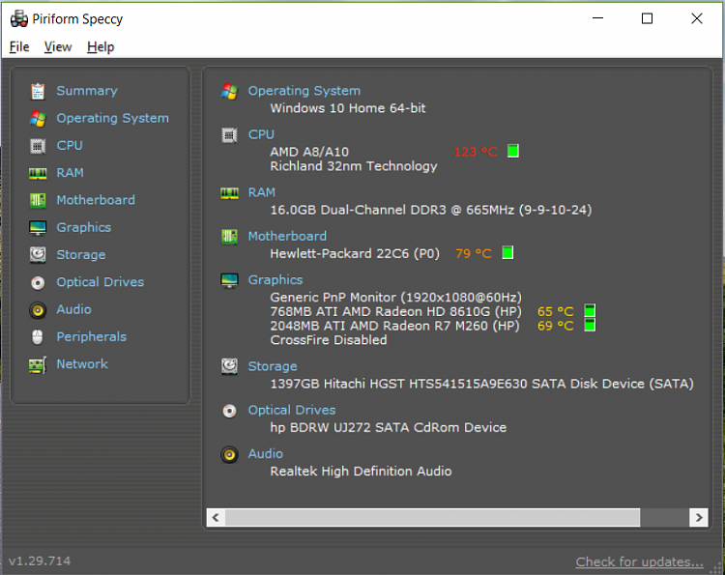725x575 pixels.
Task: Click the Audio speaker icon in main panel
Action: pyautogui.click(x=229, y=454)
